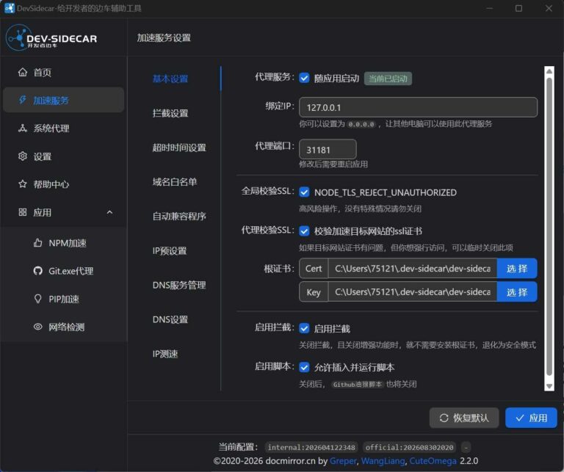Toggle 允许插入并运行脚本 checkbox

(304, 367)
